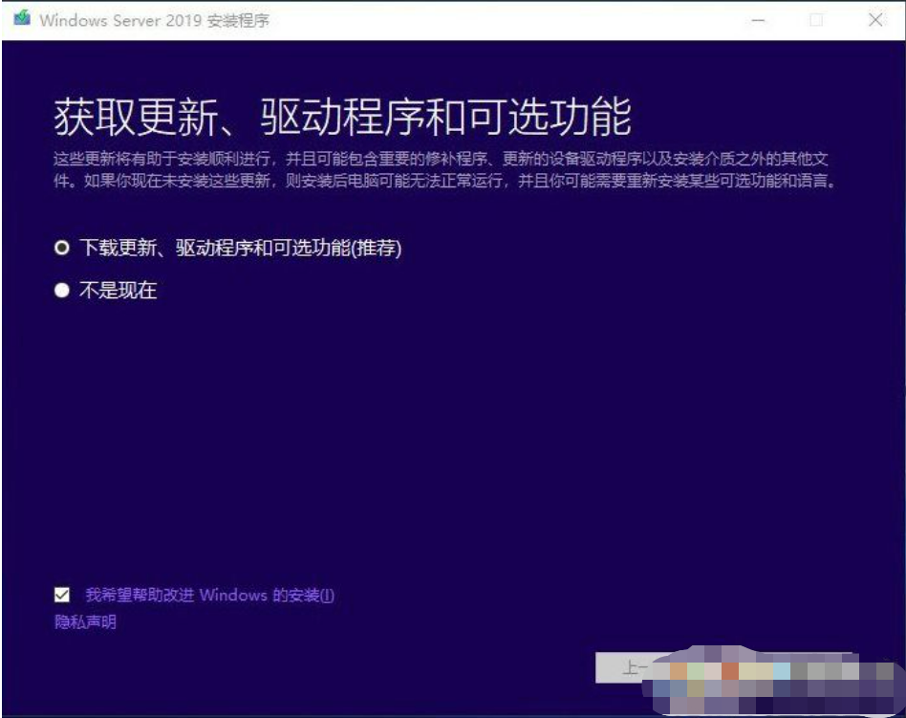Click the partially visible 上一步 back button
Image resolution: width=906 pixels, height=718 pixels.
(633, 668)
